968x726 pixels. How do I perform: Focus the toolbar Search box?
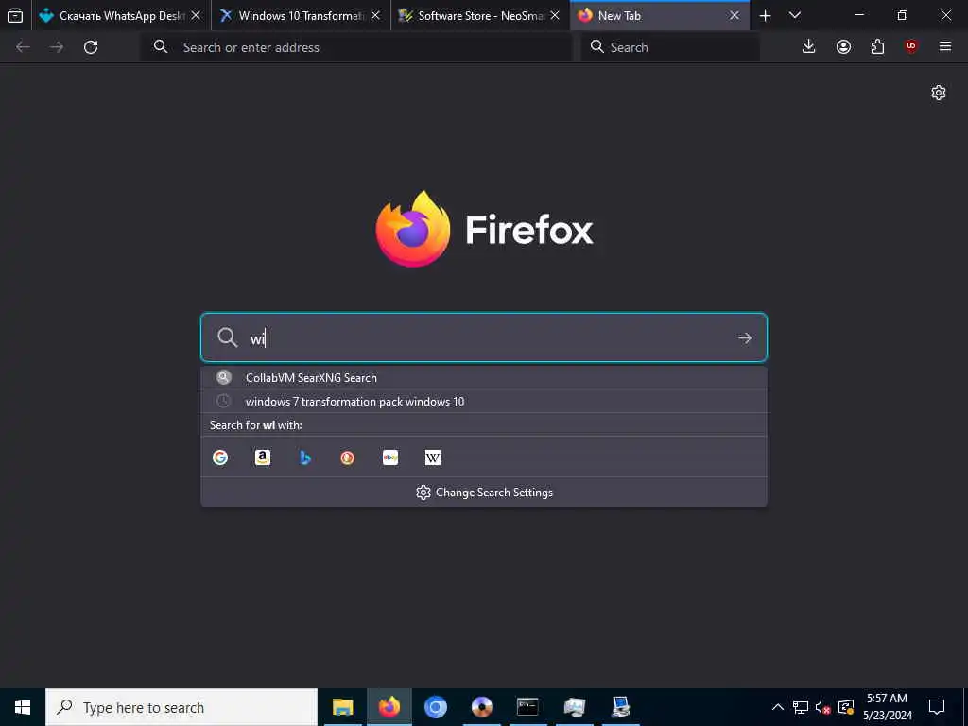670,47
